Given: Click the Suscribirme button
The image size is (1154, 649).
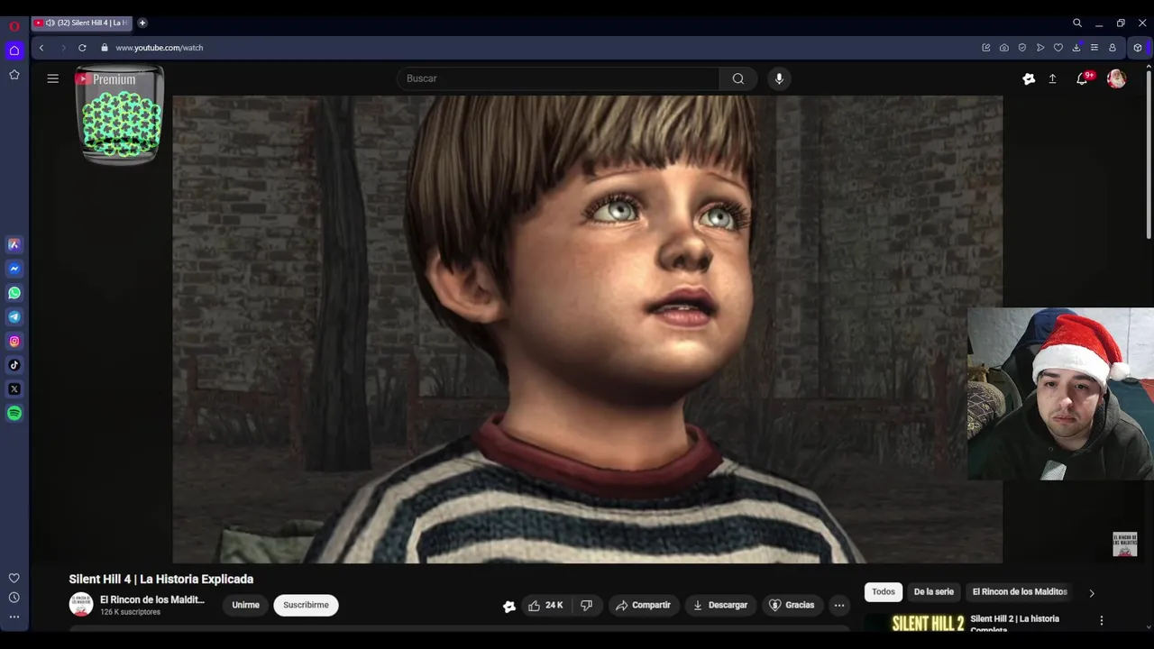Looking at the screenshot, I should coord(306,605).
